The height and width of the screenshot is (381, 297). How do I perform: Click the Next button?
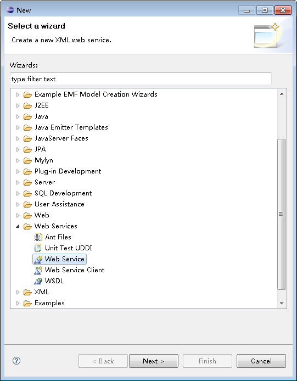pos(154,361)
